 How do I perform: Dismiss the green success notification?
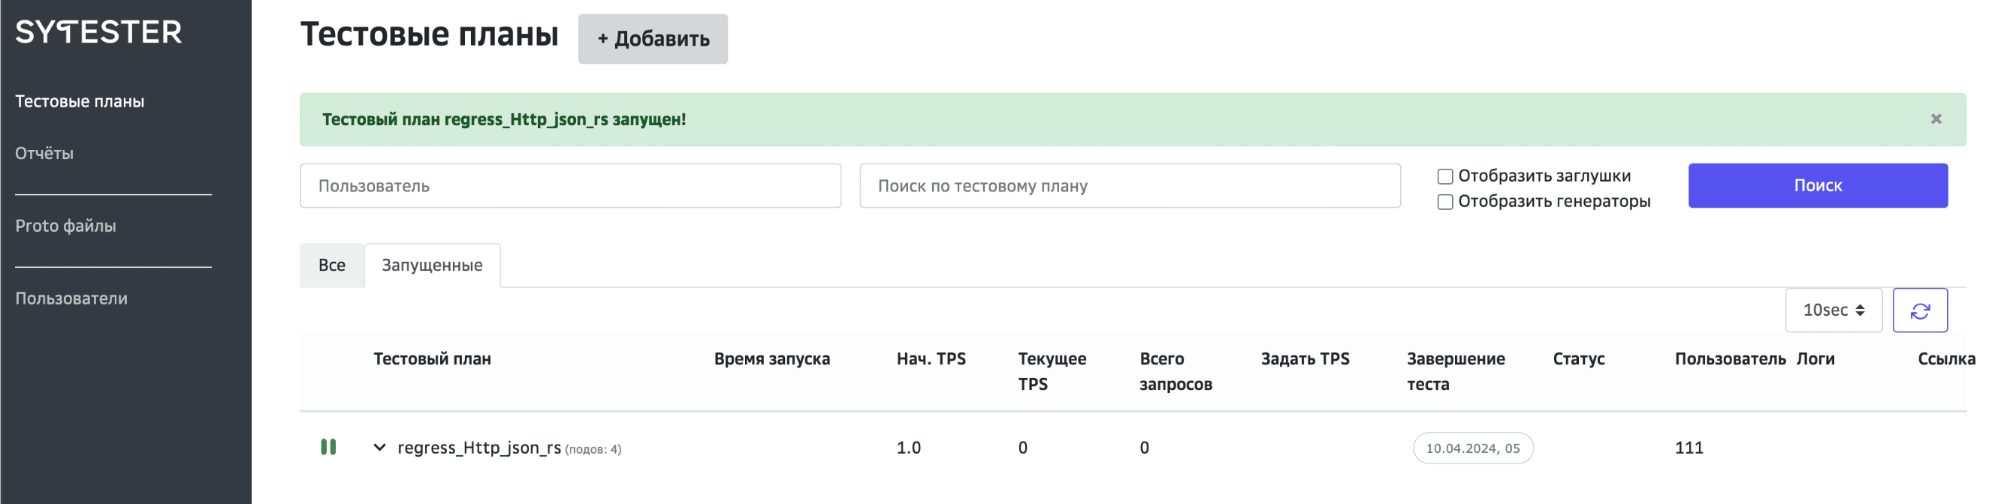pyautogui.click(x=1936, y=118)
